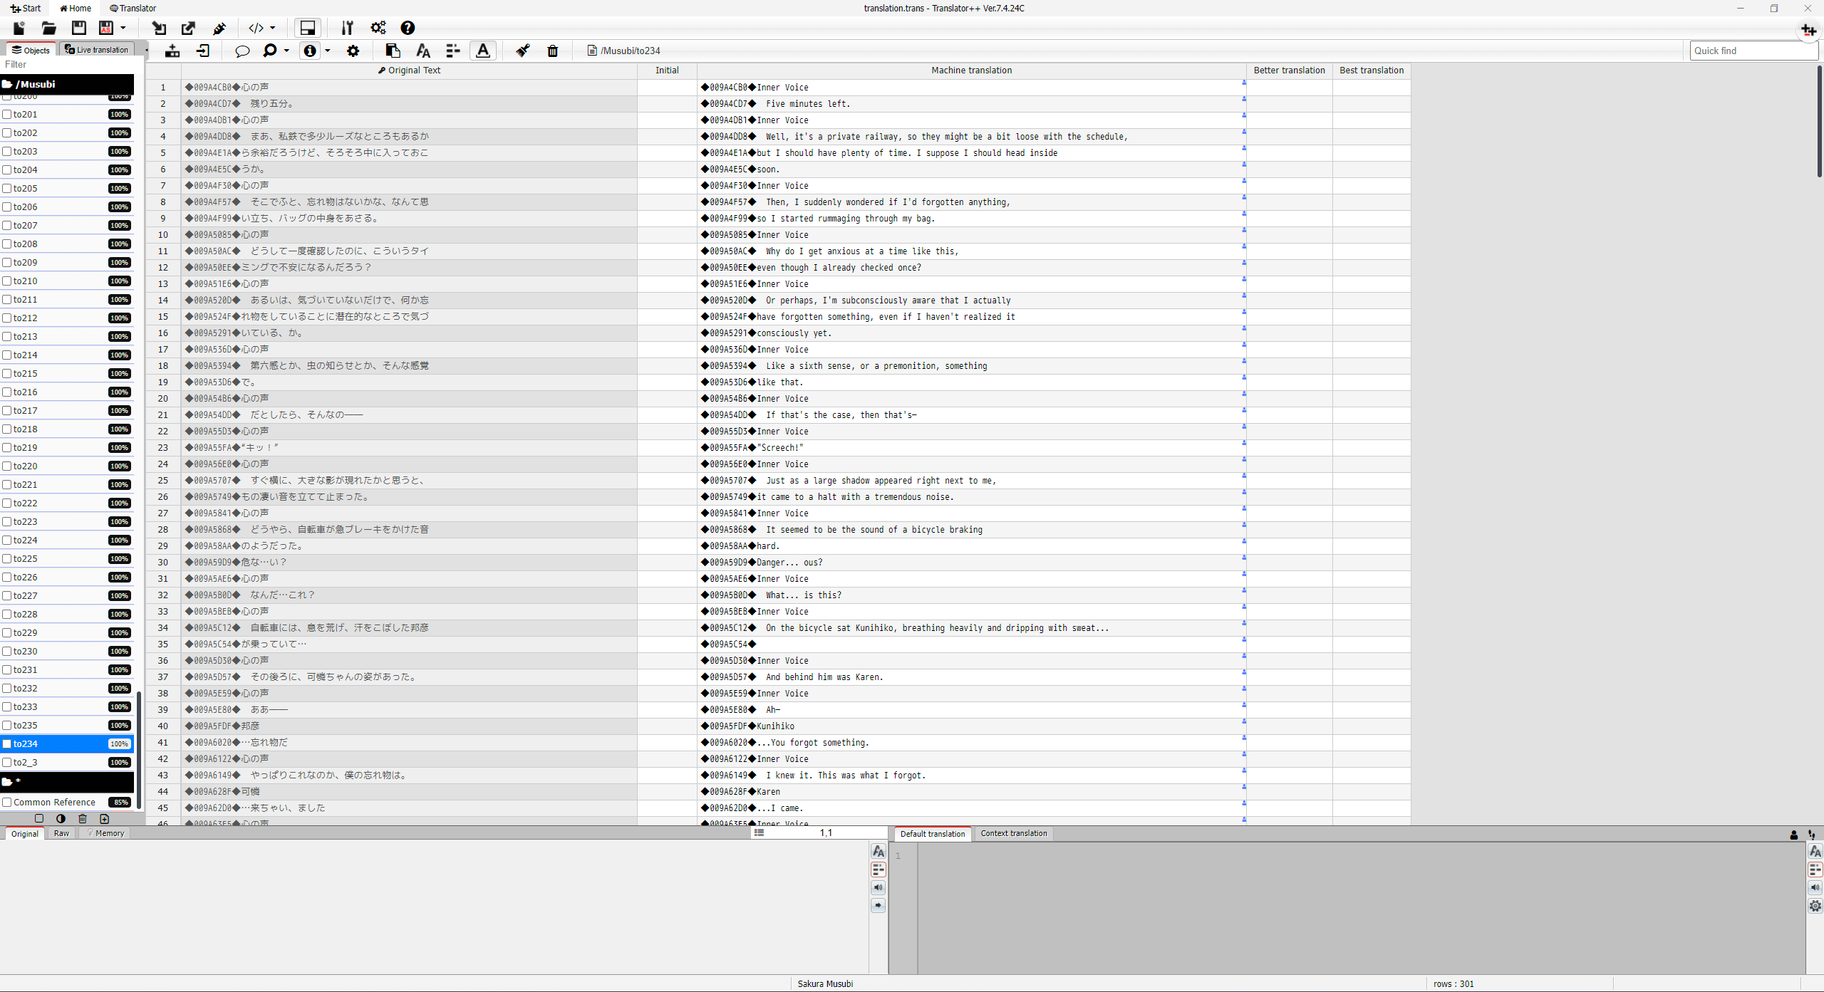Click the inject translation syringe icon
The width and height of the screenshot is (1824, 992).
coord(219,28)
